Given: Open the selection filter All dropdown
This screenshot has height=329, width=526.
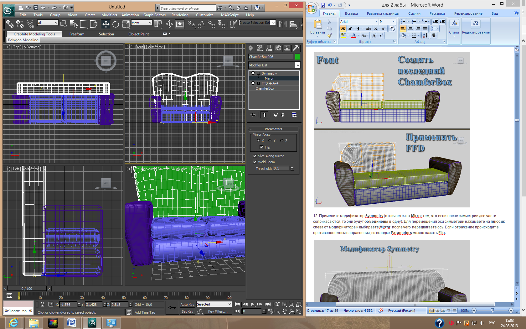Looking at the screenshot, I should [48, 23].
